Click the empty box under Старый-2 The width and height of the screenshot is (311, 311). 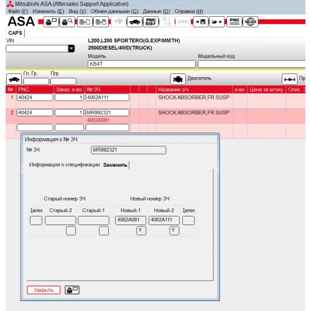click(x=71, y=231)
